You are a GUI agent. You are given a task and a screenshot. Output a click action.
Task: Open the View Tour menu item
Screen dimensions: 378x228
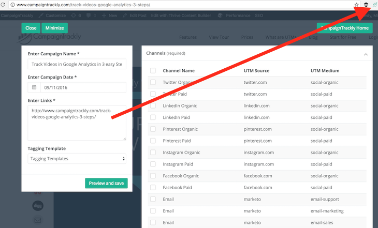(219, 37)
